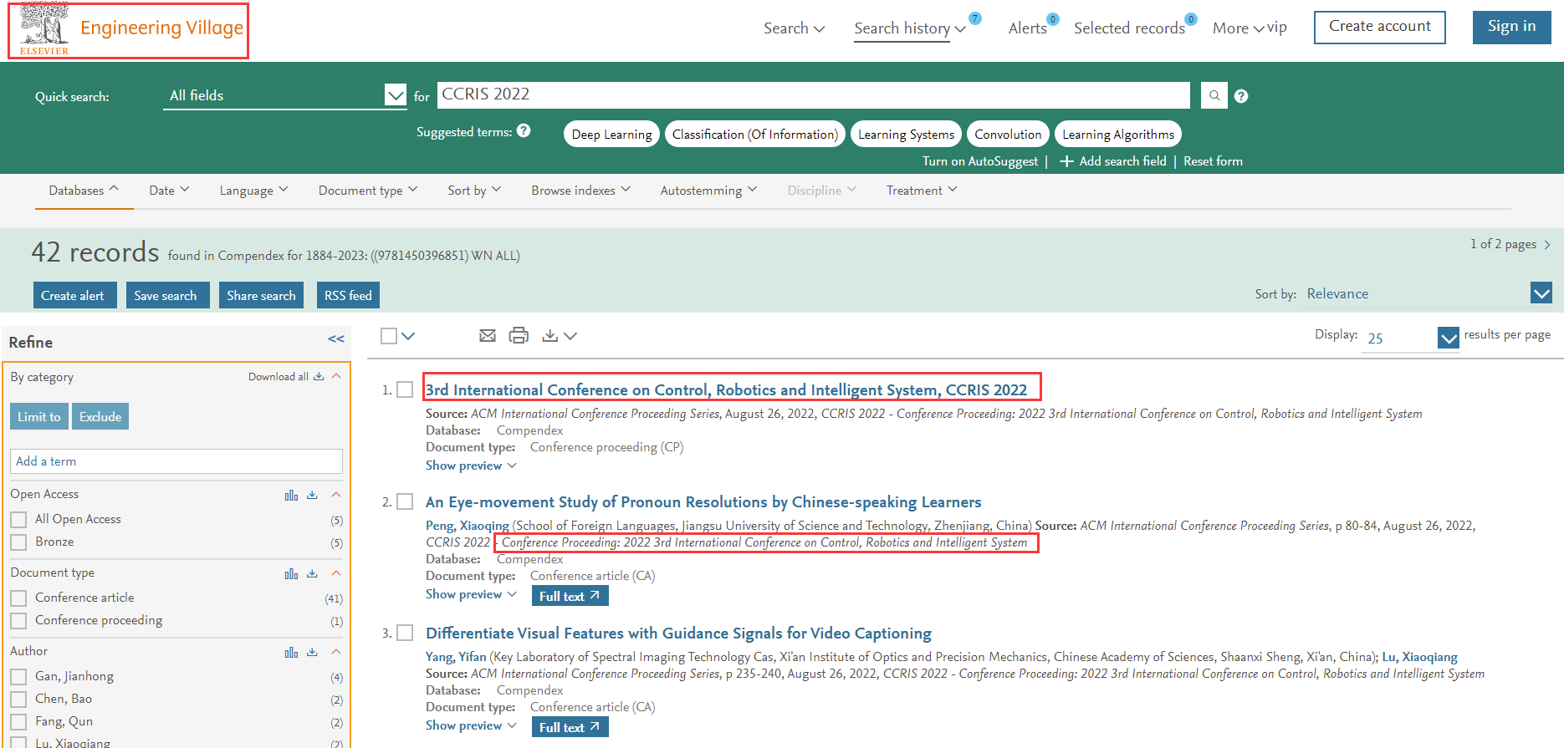Click the Add search field plus icon
1564x748 pixels.
click(x=1066, y=161)
